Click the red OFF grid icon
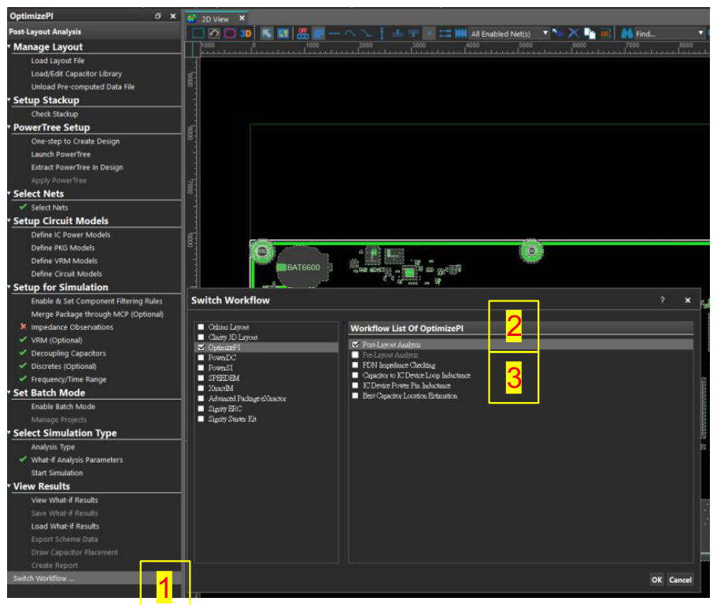This screenshot has height=605, width=717. (x=303, y=33)
